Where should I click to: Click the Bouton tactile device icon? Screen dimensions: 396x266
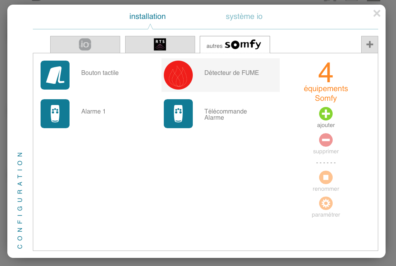coord(55,75)
